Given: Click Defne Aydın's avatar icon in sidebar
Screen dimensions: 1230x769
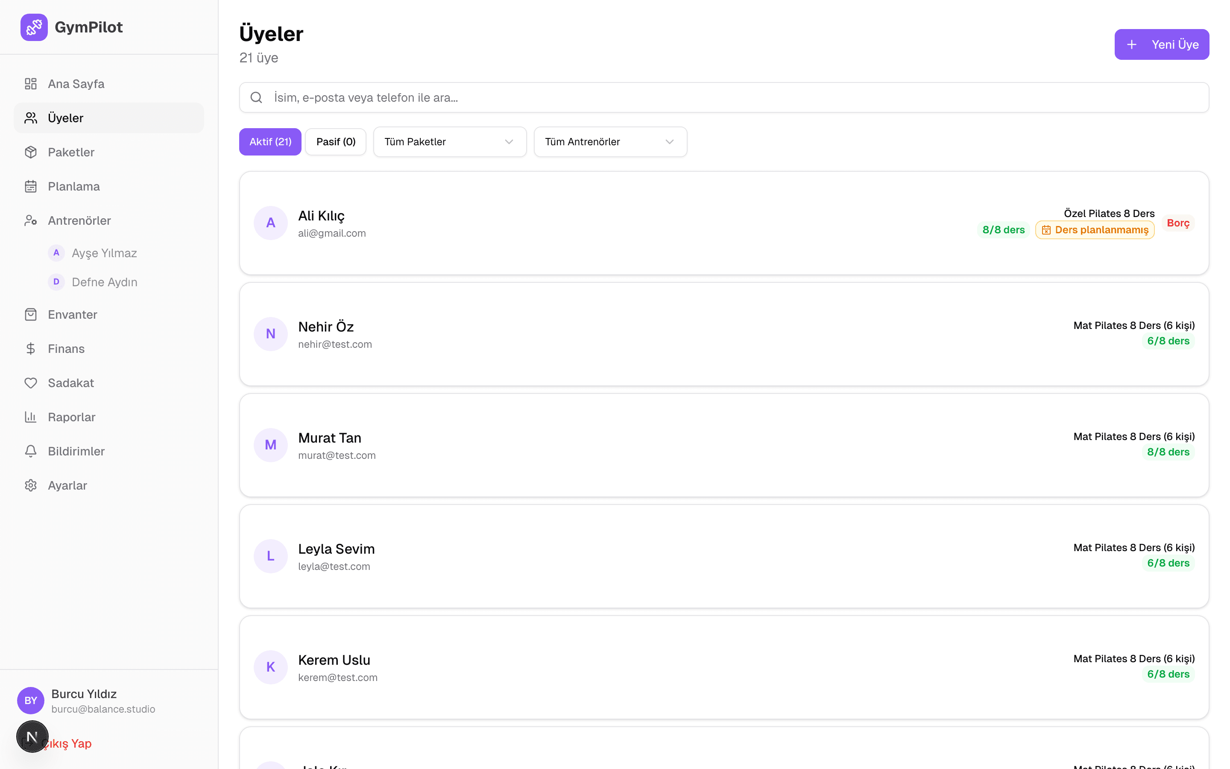Looking at the screenshot, I should tap(56, 282).
